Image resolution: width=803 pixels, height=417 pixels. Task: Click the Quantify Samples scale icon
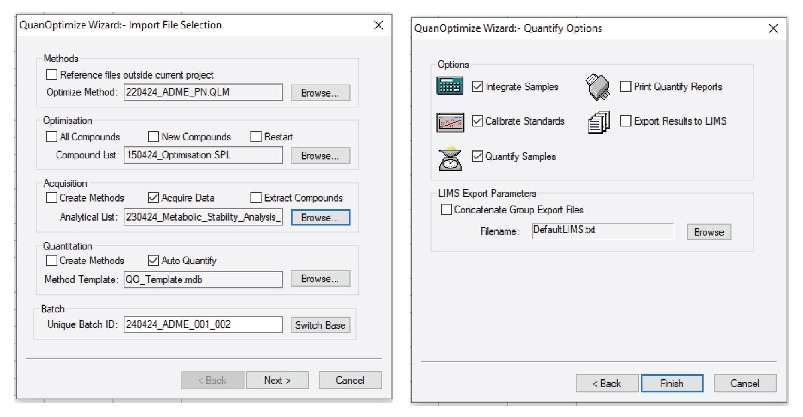click(x=450, y=159)
